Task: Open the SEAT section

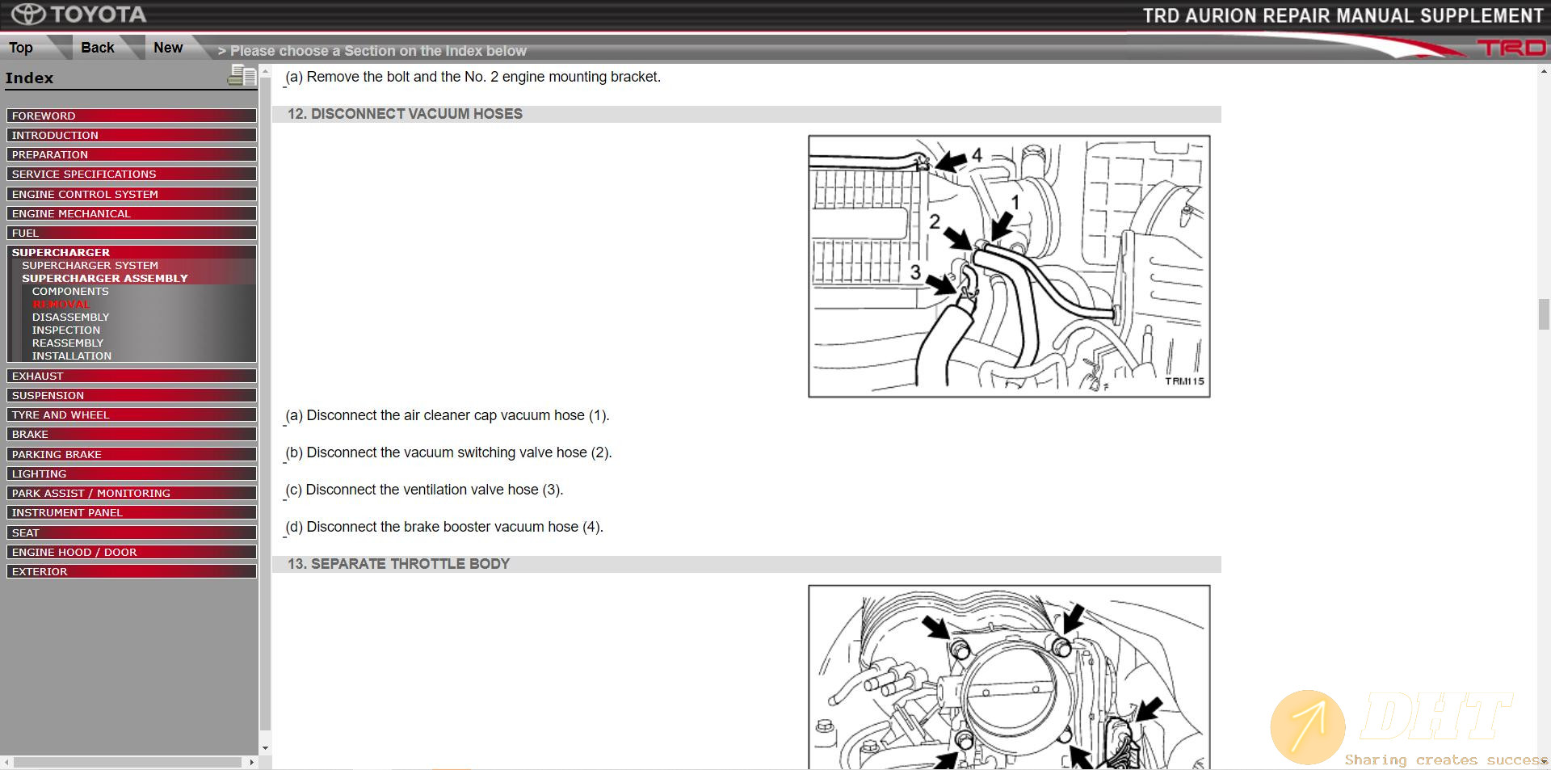Action: tap(132, 532)
